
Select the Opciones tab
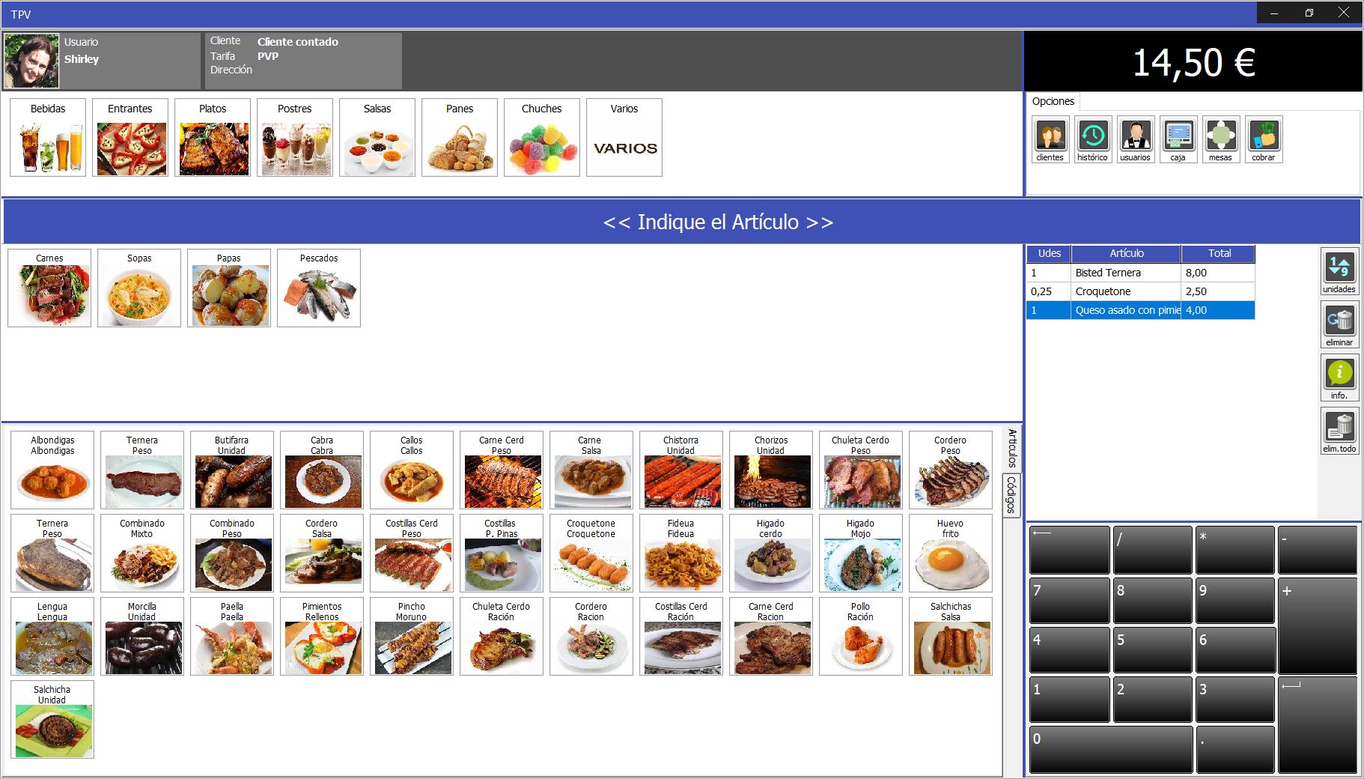coord(1053,101)
